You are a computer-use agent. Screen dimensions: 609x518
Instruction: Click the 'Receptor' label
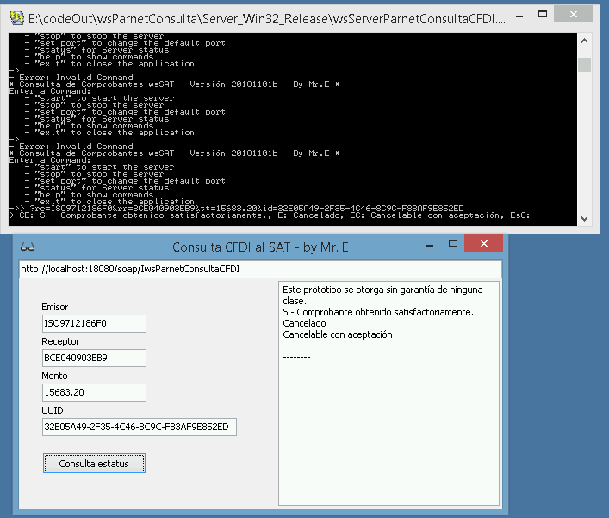[60, 341]
